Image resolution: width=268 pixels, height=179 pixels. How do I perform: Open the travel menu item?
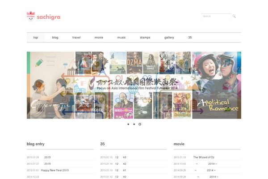[76, 38]
